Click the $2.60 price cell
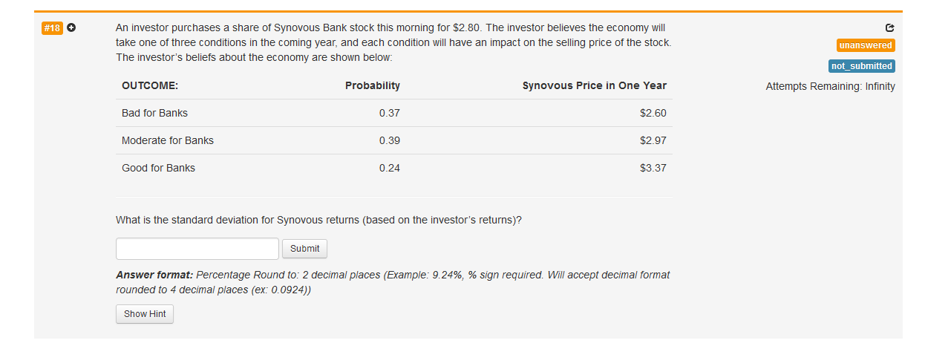This screenshot has height=346, width=925. [653, 113]
